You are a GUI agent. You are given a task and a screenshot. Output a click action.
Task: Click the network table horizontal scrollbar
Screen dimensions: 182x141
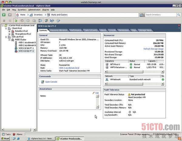point(134,84)
